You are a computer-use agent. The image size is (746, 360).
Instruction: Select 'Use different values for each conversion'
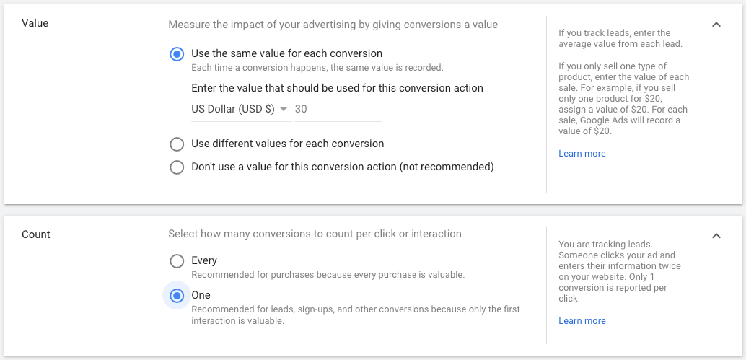coord(177,144)
